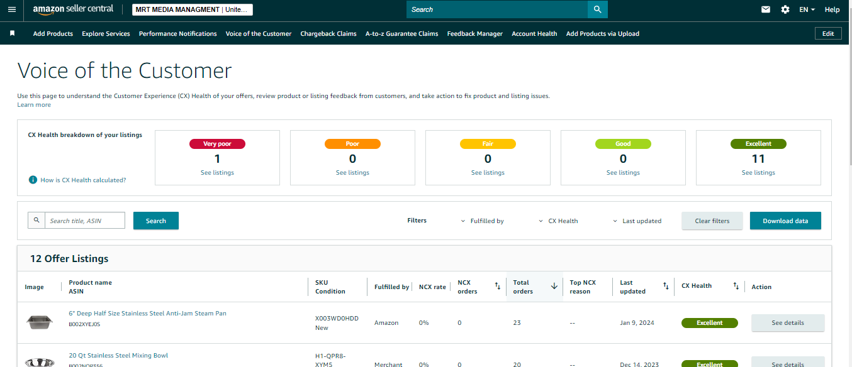Viewport: 852px width, 367px height.
Task: See listings under Fair
Action: point(488,172)
